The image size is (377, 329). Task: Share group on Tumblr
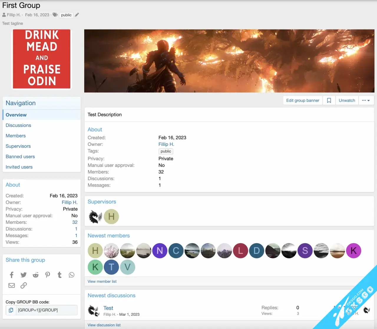pos(59,275)
